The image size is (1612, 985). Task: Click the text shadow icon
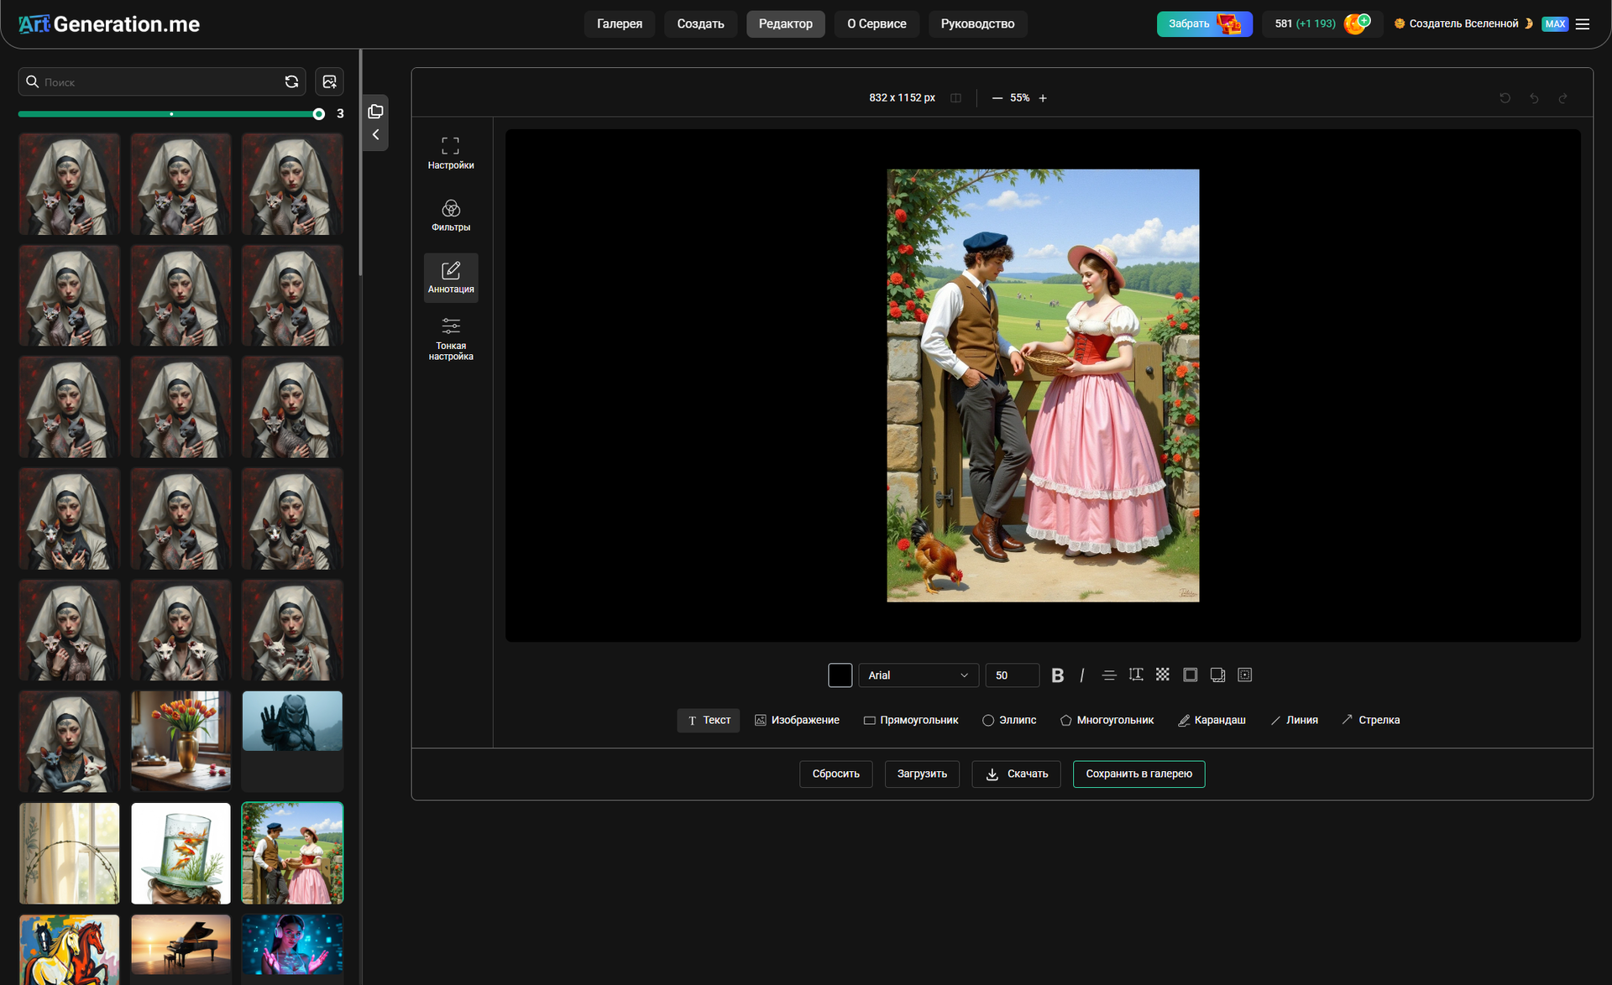(1217, 675)
